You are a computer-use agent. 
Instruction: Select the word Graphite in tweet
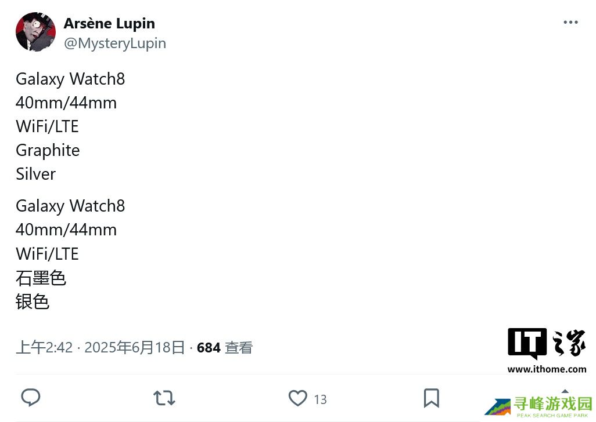coord(48,150)
